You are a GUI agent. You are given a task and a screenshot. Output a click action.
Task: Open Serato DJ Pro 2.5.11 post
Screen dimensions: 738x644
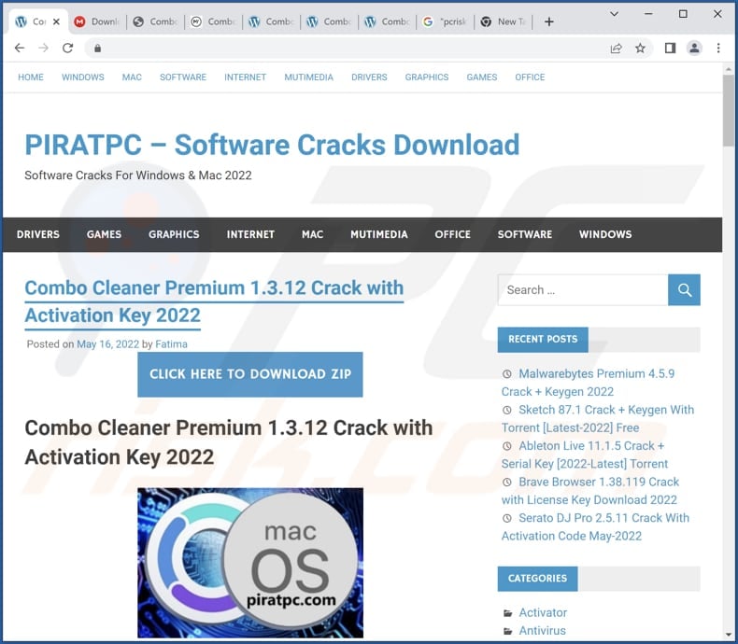(x=595, y=527)
